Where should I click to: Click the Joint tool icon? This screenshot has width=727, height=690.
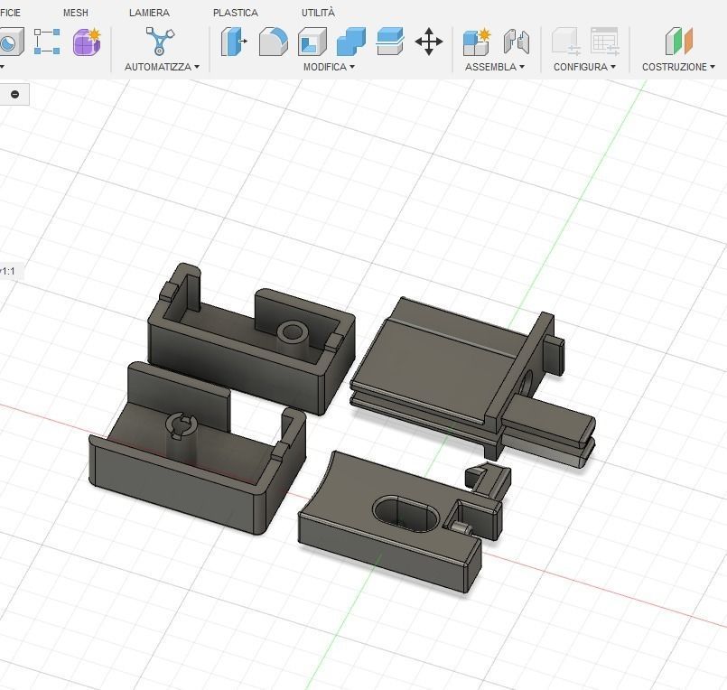click(516, 42)
